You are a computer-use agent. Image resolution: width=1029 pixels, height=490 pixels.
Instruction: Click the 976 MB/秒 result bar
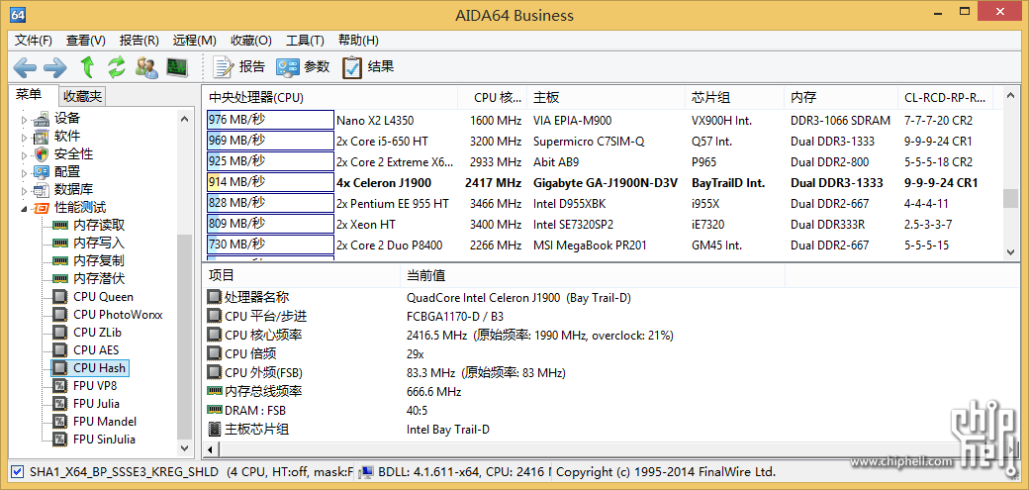(x=270, y=120)
